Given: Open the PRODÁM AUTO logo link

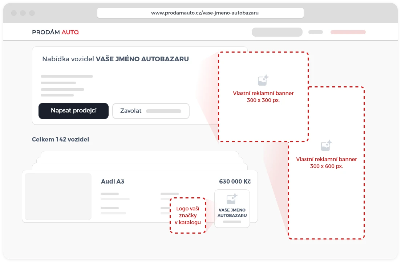Looking at the screenshot, I should click(x=55, y=32).
